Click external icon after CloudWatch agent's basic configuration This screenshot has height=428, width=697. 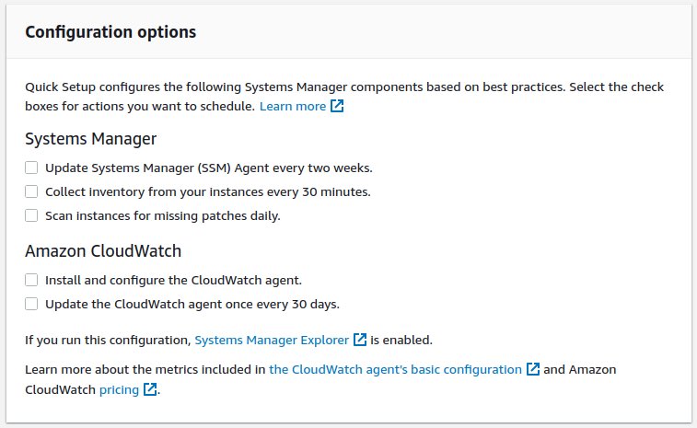click(x=533, y=369)
